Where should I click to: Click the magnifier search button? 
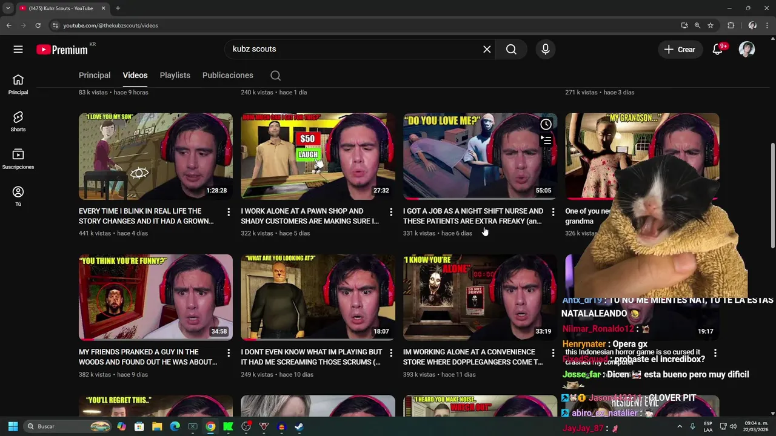pos(511,49)
